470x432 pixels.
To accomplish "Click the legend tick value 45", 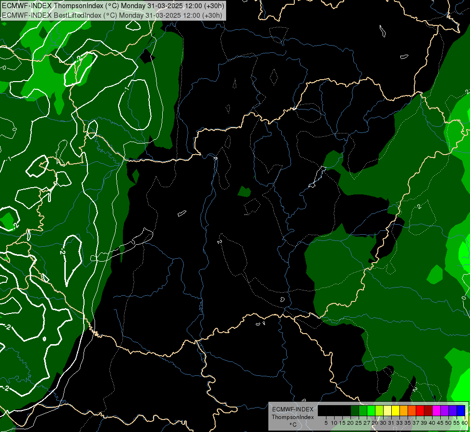I will 440,423.
